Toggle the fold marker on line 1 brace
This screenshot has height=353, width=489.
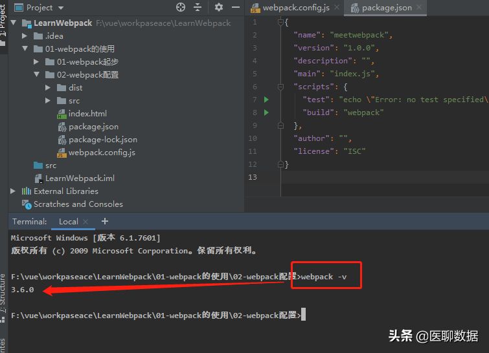tap(281, 22)
